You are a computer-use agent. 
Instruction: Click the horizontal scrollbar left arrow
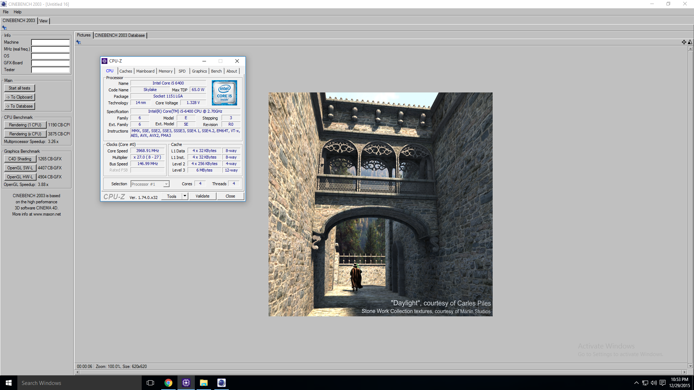[77, 372]
